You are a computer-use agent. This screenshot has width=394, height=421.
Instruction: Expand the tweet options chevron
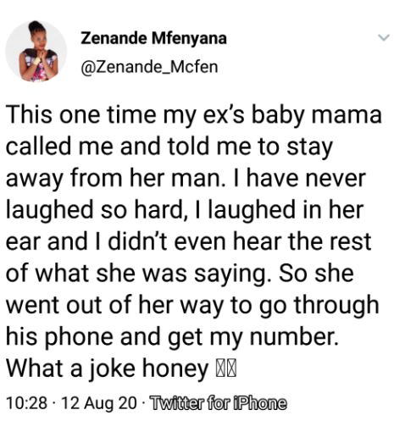[384, 37]
